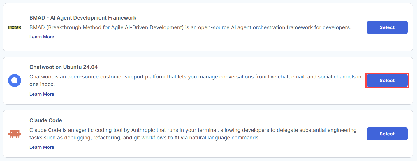Screen dimensions: 417x161
Task: Click the heading 'Claude Code'
Action: pos(46,120)
